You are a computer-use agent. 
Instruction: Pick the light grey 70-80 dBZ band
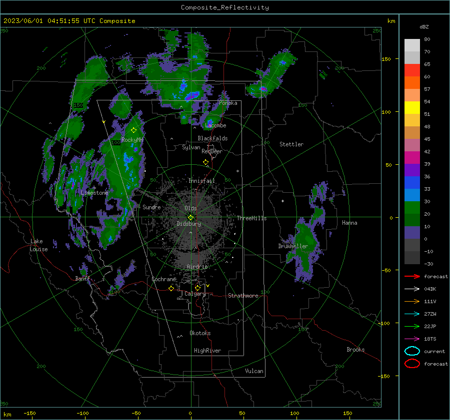(412, 45)
